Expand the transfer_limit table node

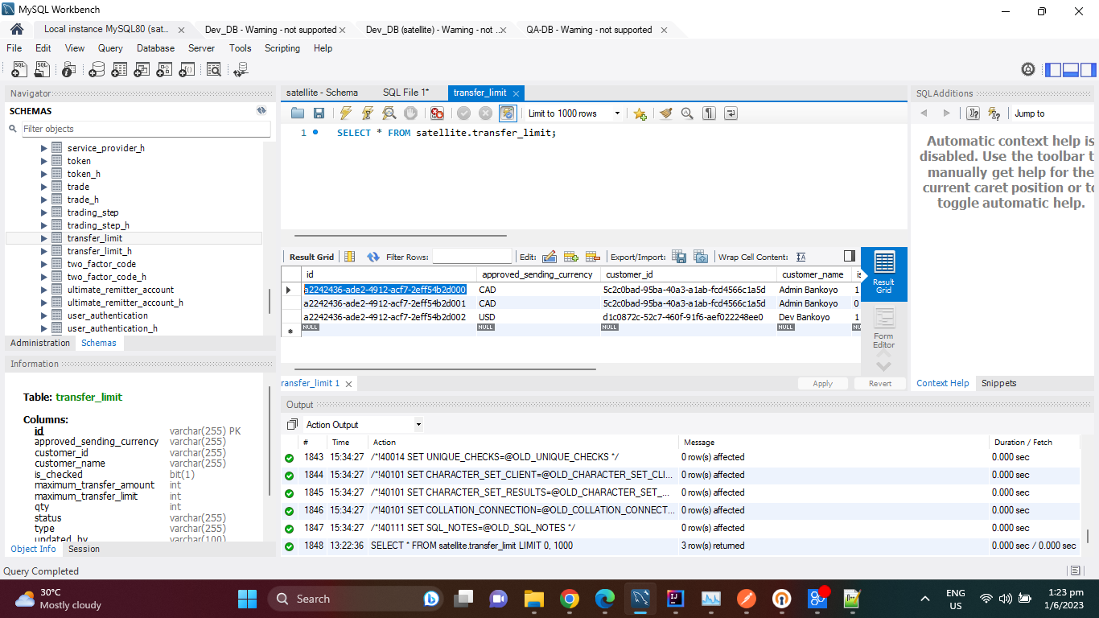pos(44,238)
